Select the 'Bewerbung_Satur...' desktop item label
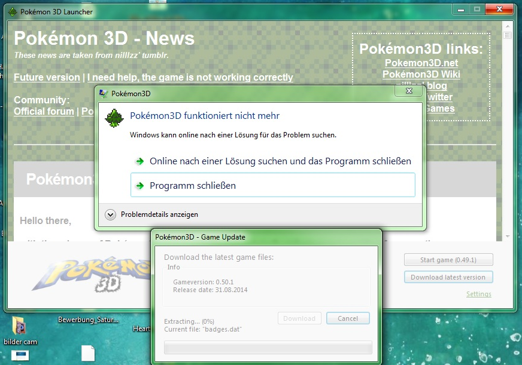Viewport: 522px width, 365px height. click(88, 320)
